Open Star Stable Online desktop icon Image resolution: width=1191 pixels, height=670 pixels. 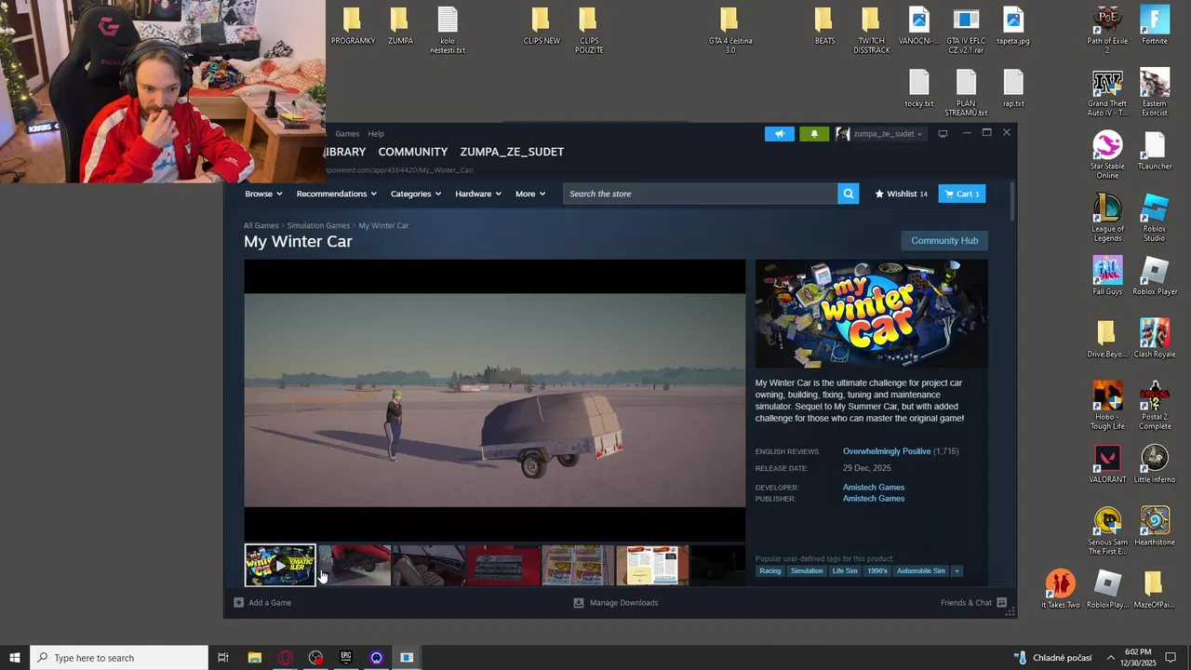coord(1107,155)
